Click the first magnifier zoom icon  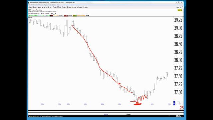[52, 14]
